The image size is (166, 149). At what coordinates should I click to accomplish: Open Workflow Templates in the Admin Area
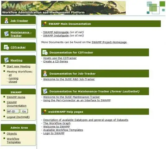14,140
